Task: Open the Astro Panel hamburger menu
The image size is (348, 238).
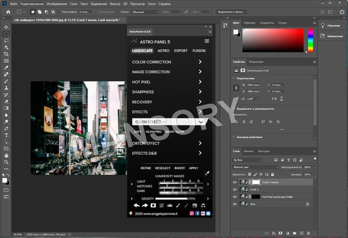Action: [x=207, y=41]
